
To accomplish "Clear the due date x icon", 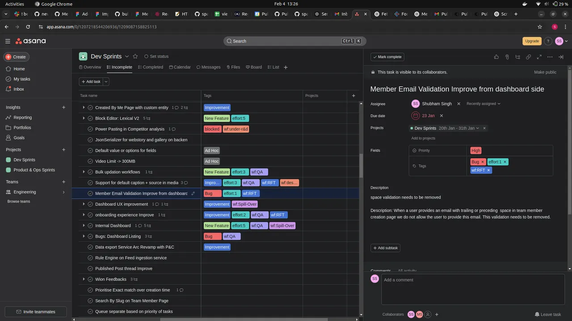I will 442,116.
